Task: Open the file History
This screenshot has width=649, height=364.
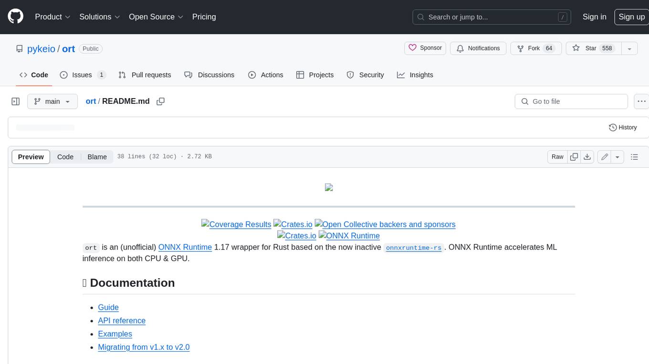Action: tap(623, 127)
